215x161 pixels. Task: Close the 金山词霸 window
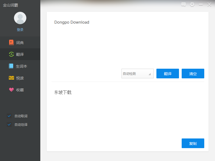(209, 5)
